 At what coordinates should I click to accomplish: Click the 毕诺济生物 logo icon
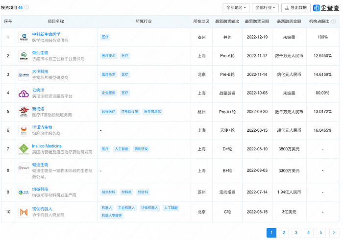pos(24,130)
